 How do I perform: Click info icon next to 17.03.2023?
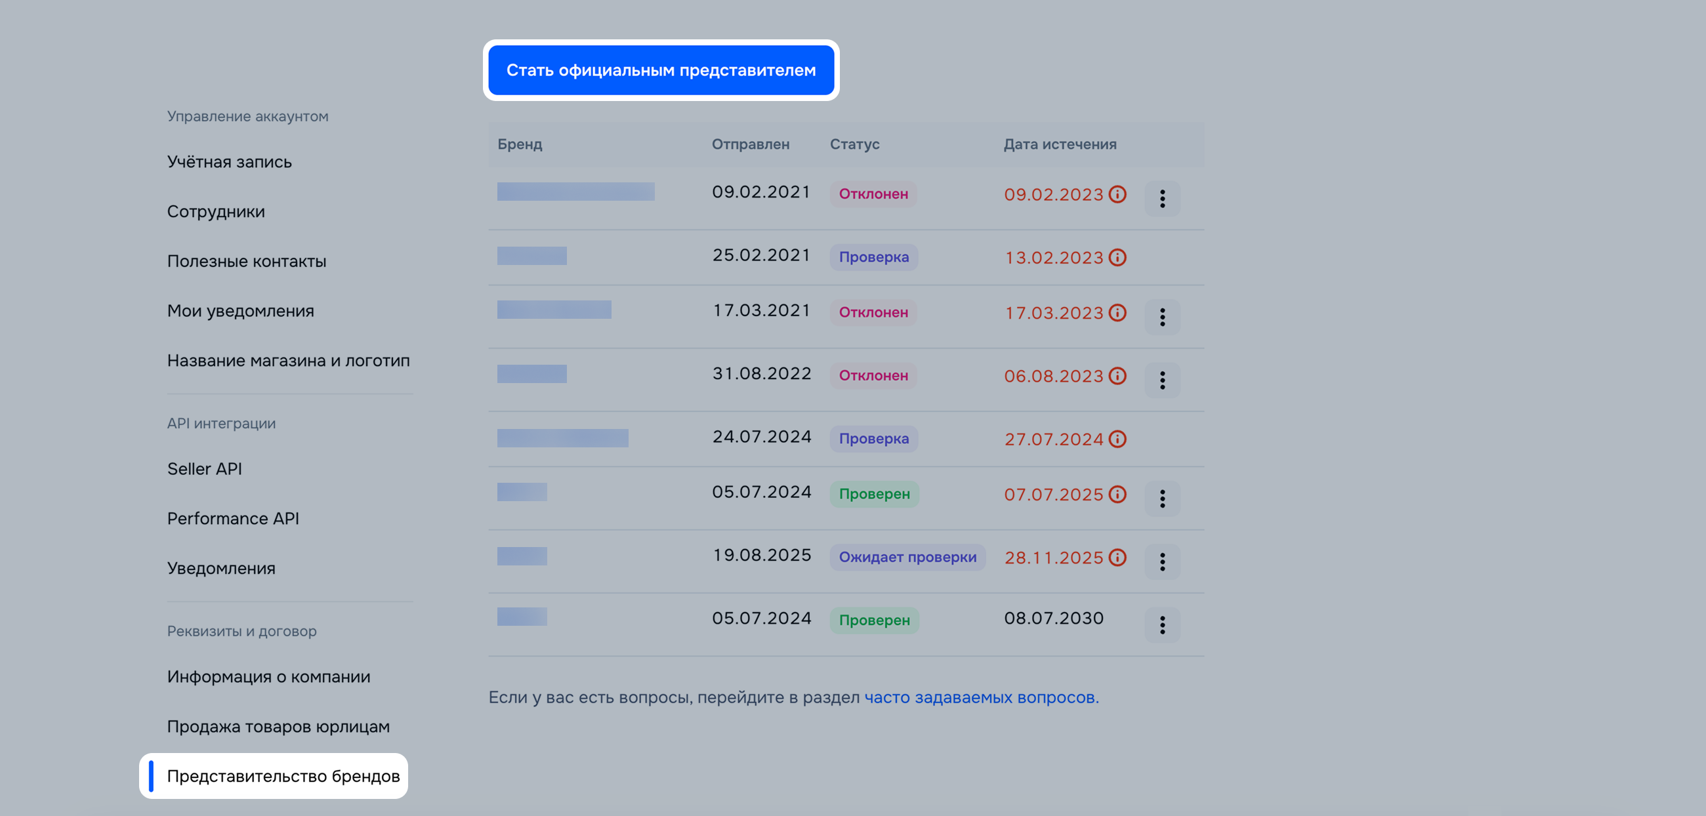point(1117,312)
